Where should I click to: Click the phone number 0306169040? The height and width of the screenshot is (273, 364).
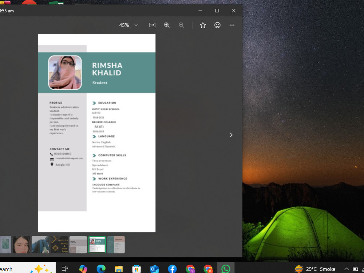click(x=63, y=154)
